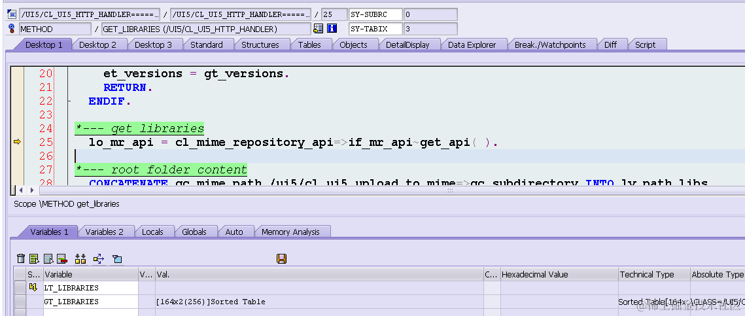The height and width of the screenshot is (316, 745).
Task: Collapse the IF block at line 22
Action: (x=69, y=101)
